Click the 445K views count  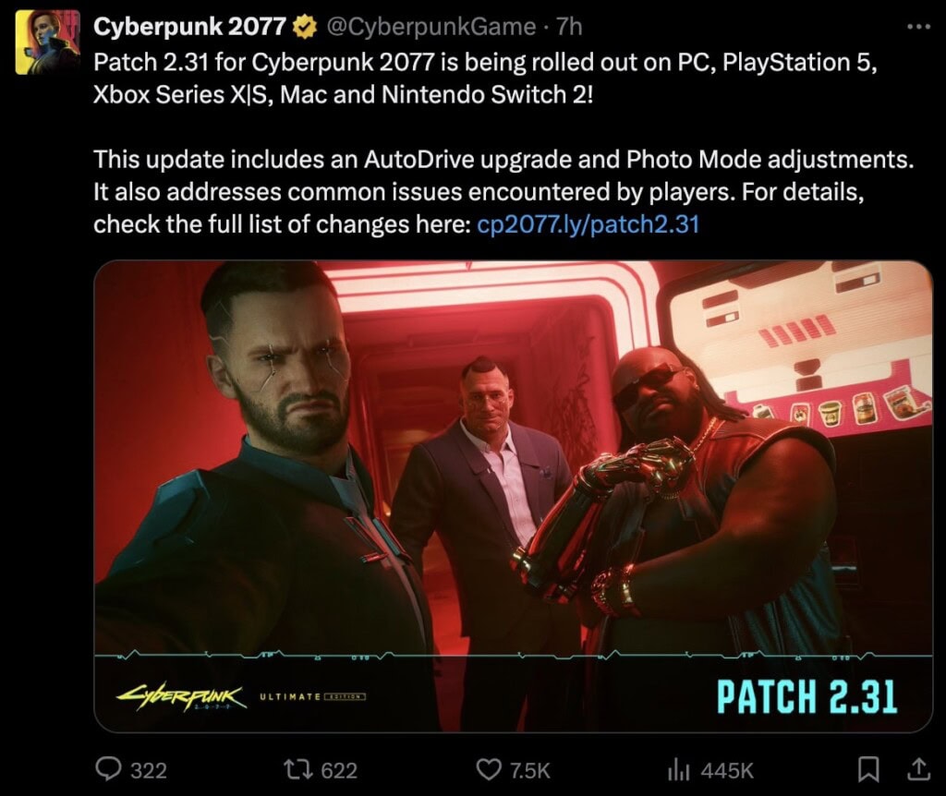728,771
